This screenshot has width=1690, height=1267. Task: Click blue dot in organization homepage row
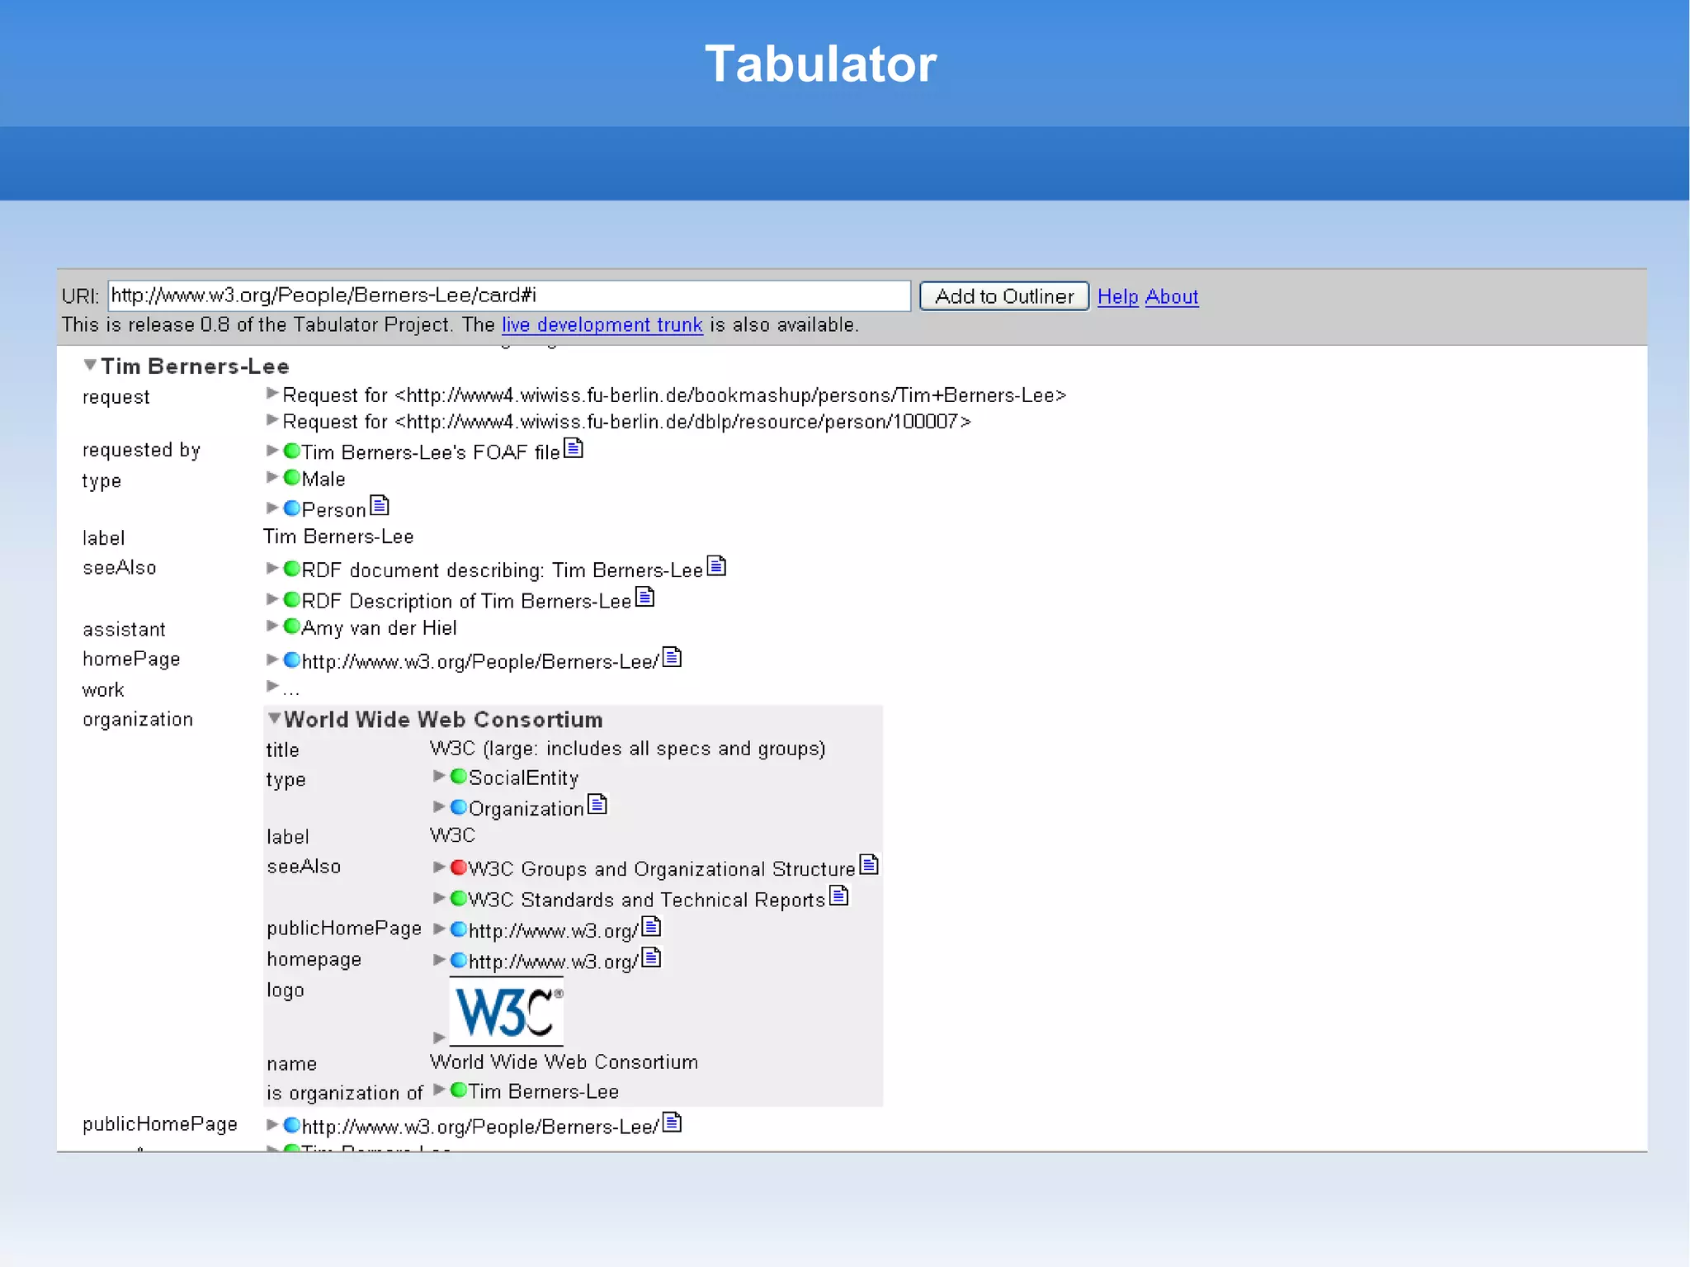pos(459,960)
